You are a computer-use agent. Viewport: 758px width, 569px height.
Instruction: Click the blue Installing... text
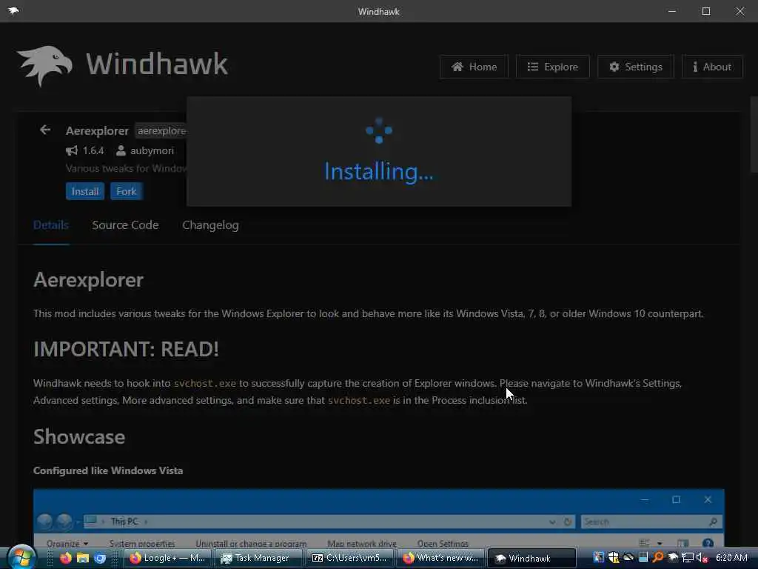click(x=378, y=171)
